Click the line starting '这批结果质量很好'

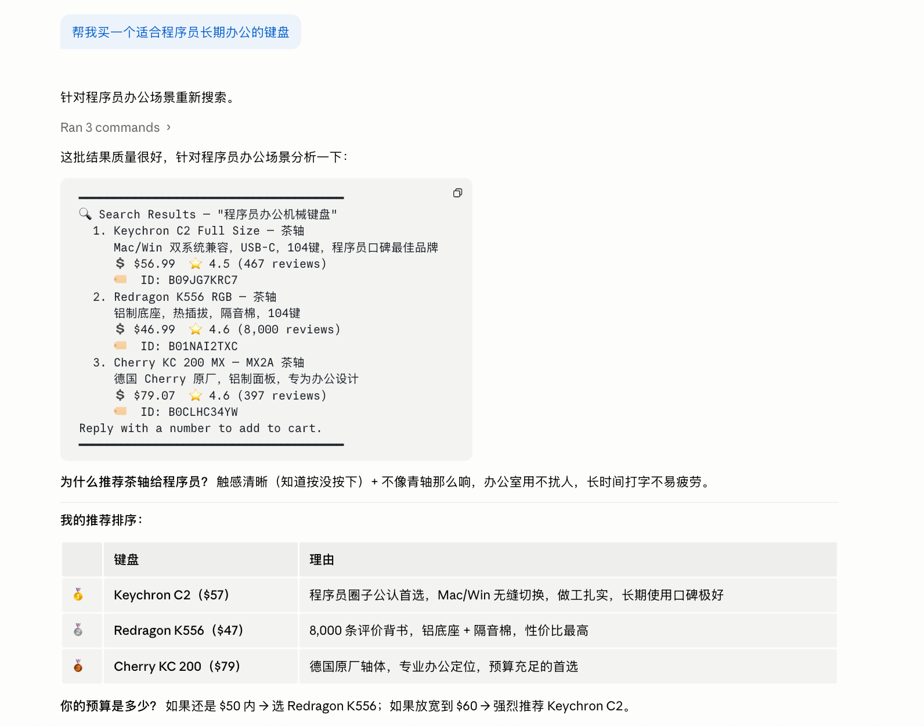click(204, 157)
